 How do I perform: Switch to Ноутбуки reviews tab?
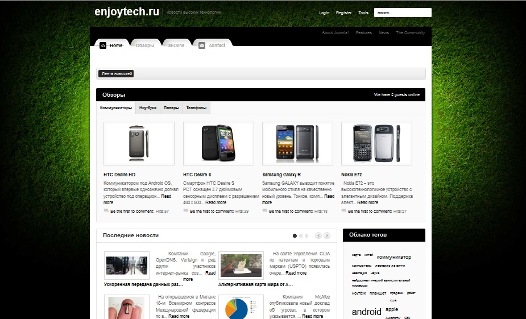tap(148, 108)
